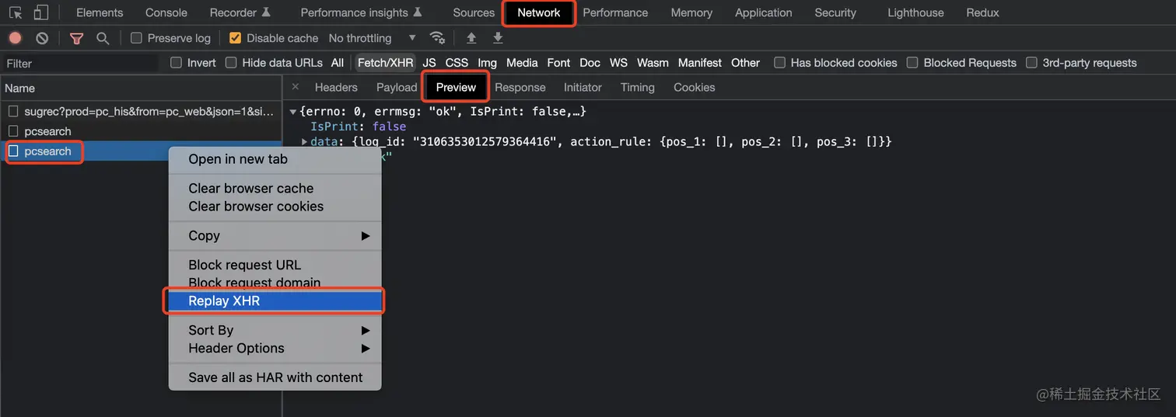Choose Replay XHR menu item
Screen dimensions: 1176x417
[x=275, y=301]
